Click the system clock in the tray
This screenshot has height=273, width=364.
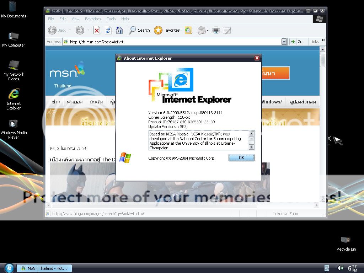[352, 268]
